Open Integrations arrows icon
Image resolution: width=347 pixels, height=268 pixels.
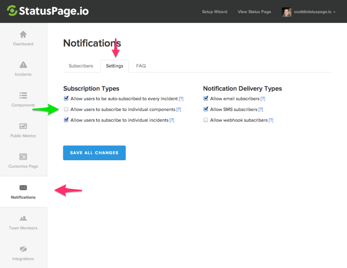(x=23, y=249)
